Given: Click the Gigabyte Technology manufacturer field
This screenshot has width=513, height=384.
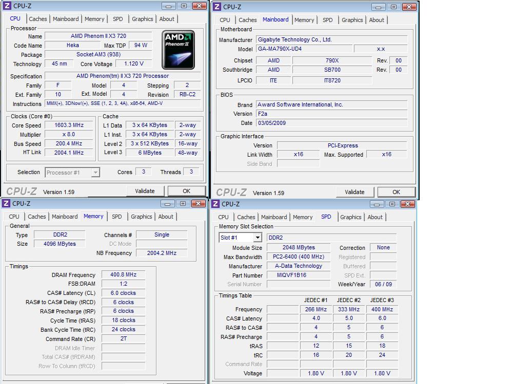Looking at the screenshot, I should [332, 39].
